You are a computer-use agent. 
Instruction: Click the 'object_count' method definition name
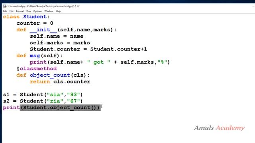click(50, 75)
